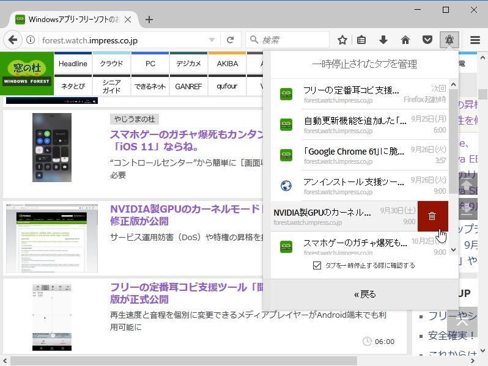Open snoozed tab 自動更新機能を追加した
This screenshot has width=488, height=366.
click(x=360, y=124)
